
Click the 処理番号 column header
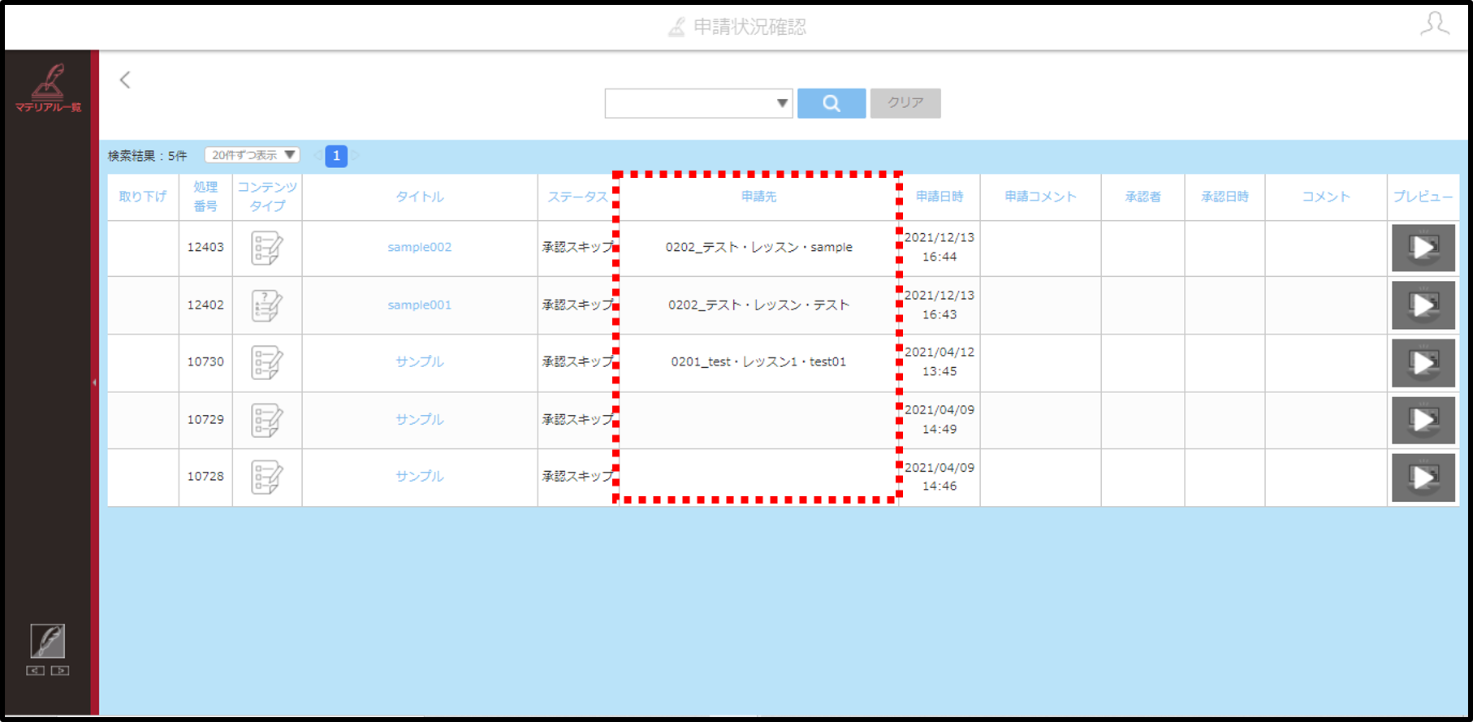click(205, 197)
